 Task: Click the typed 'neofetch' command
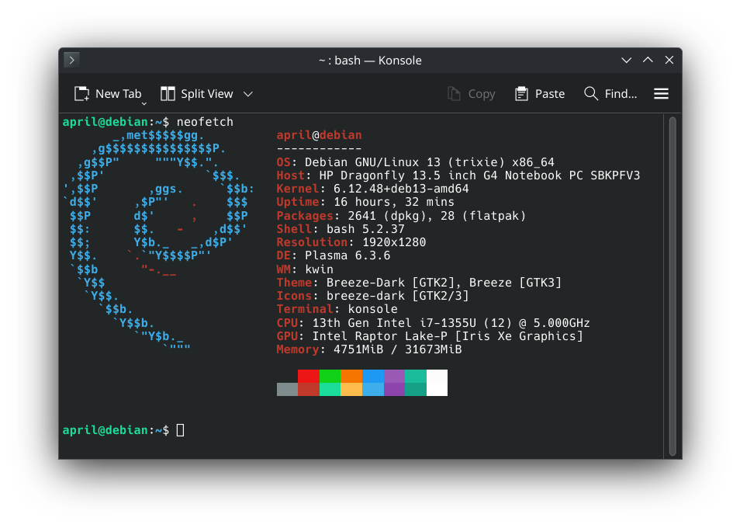point(205,122)
